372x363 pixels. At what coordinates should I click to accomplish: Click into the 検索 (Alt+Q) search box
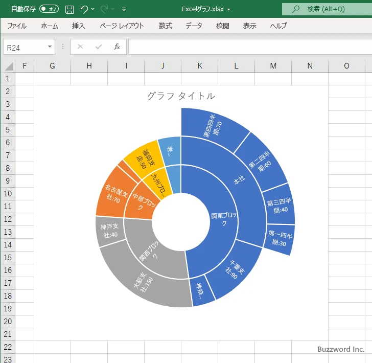[x=327, y=9]
